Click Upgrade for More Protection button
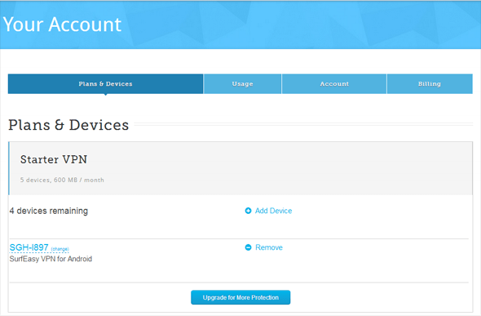 [240, 297]
